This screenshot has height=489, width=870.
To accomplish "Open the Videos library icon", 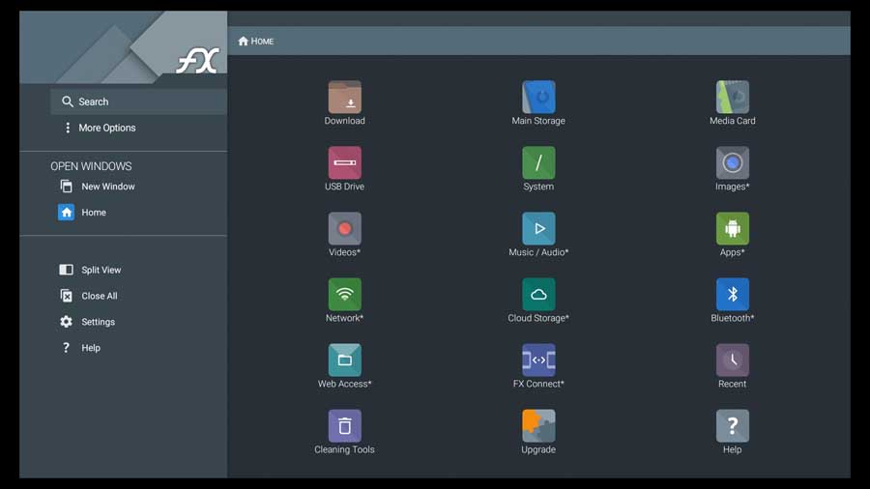I will pos(344,228).
